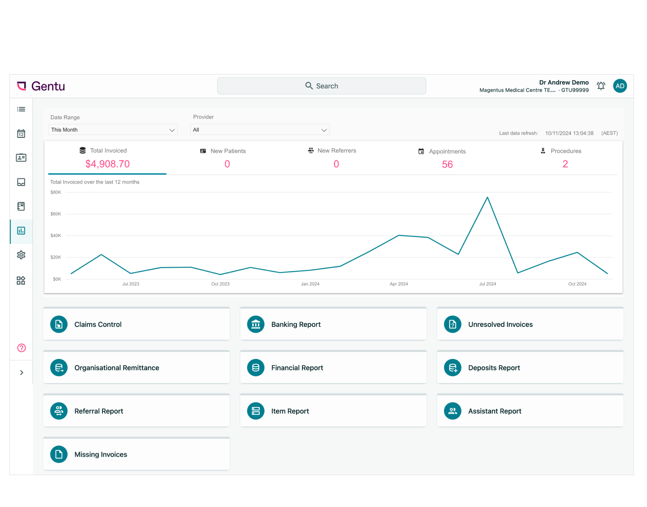
Task: Open the Unresolved Invoices report
Action: click(530, 324)
